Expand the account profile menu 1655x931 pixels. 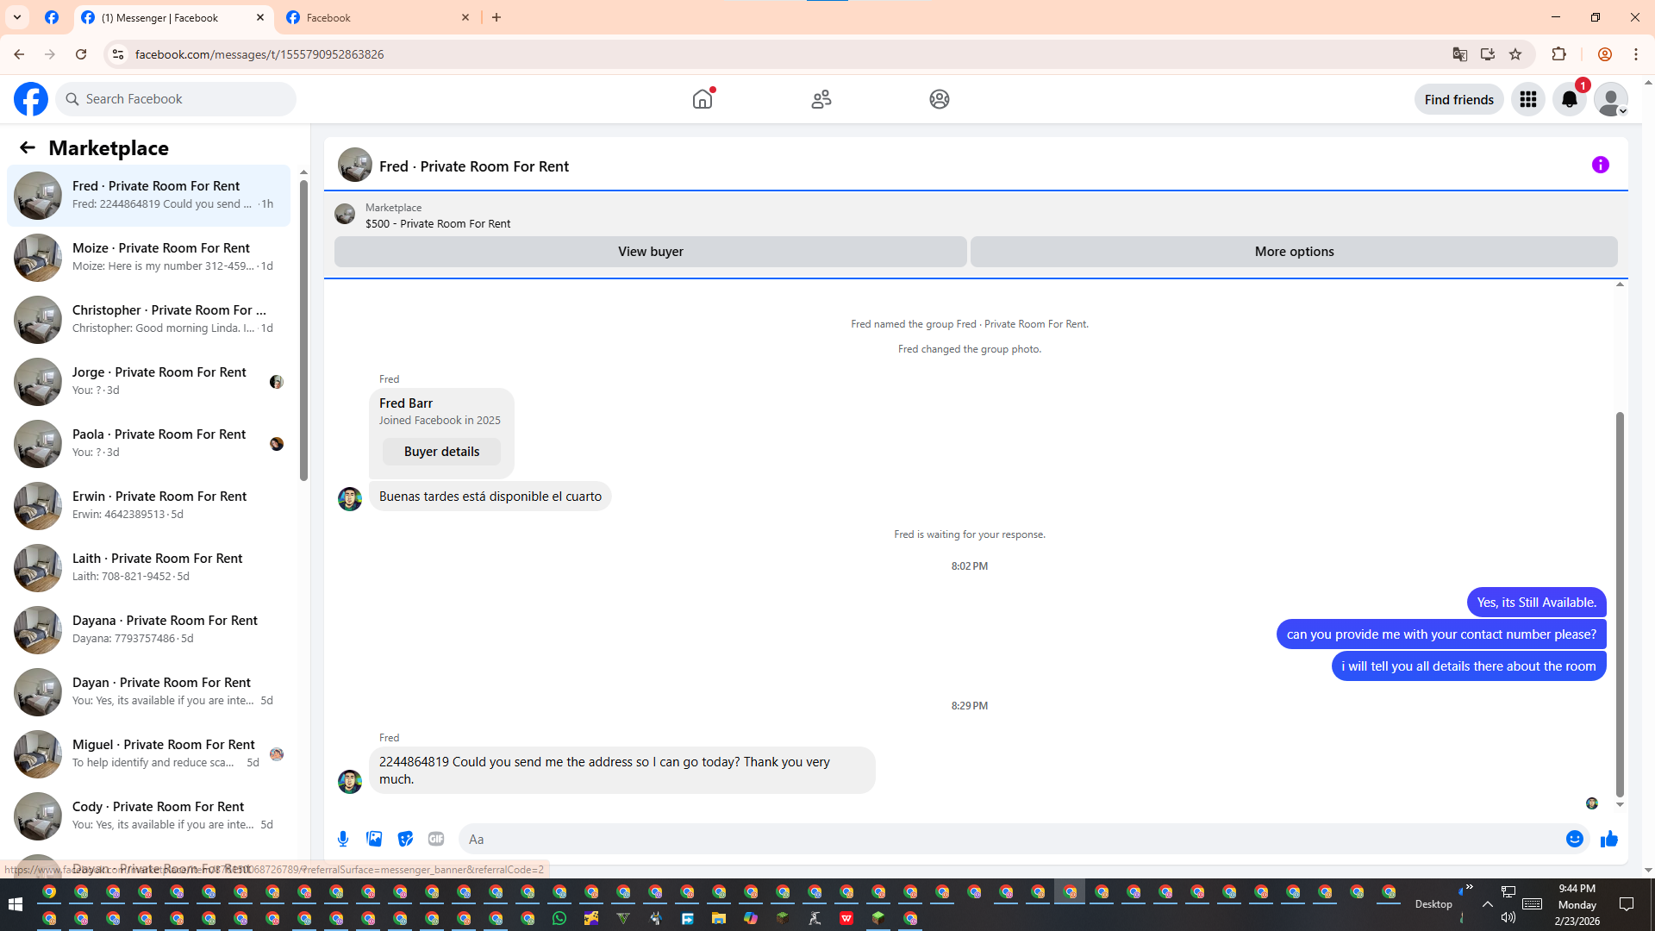tap(1610, 99)
